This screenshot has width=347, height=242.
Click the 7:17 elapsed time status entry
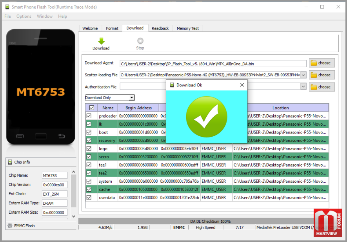coord(240,227)
